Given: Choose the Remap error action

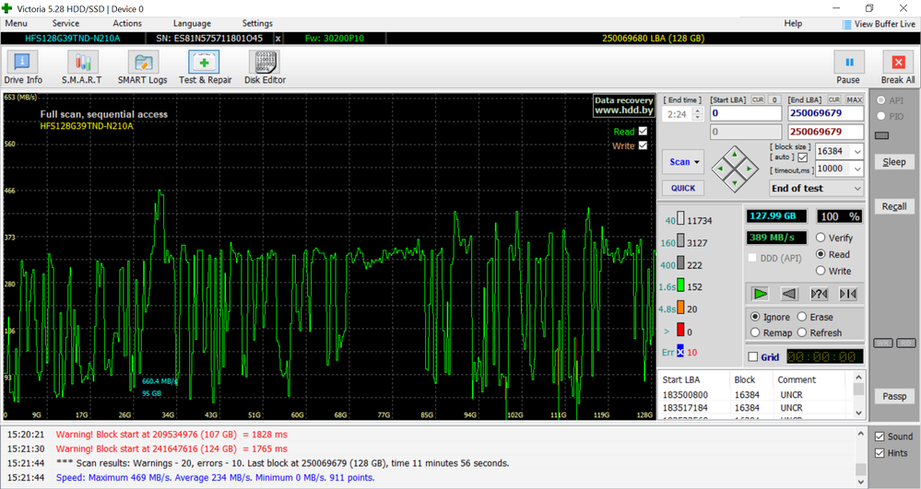Looking at the screenshot, I should tap(757, 332).
